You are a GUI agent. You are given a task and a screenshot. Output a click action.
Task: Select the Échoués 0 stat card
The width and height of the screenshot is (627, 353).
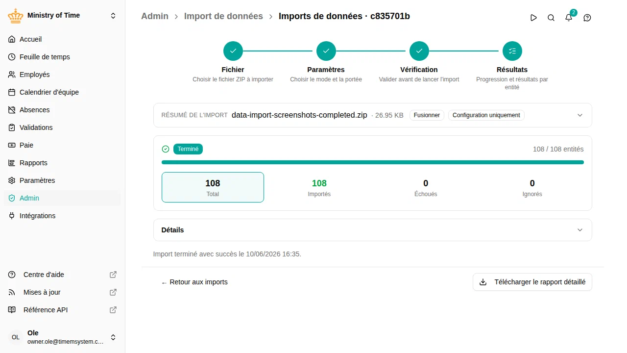pyautogui.click(x=426, y=187)
